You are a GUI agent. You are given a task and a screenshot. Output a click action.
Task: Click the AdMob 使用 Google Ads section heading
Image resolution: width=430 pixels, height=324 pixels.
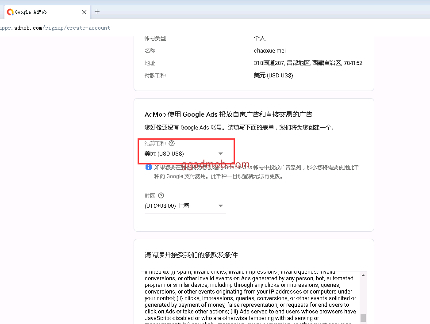click(228, 114)
